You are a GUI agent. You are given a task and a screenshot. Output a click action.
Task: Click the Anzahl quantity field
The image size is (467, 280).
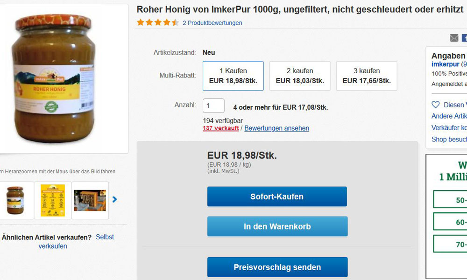point(213,105)
